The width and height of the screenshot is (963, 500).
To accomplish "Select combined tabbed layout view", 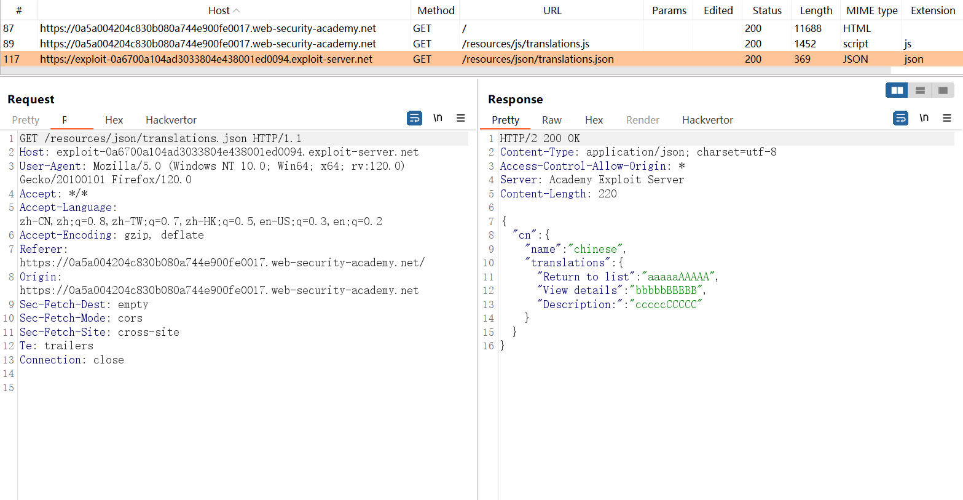I will click(943, 90).
